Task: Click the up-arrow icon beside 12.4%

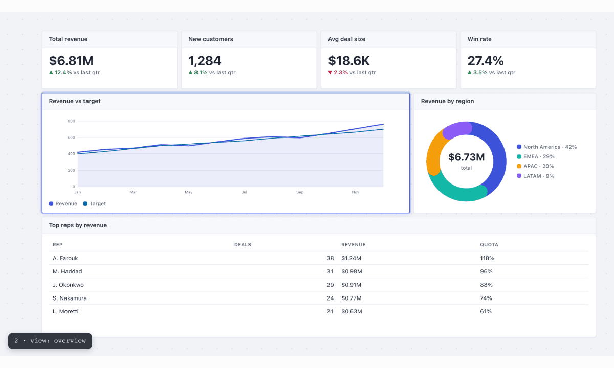Action: point(51,73)
